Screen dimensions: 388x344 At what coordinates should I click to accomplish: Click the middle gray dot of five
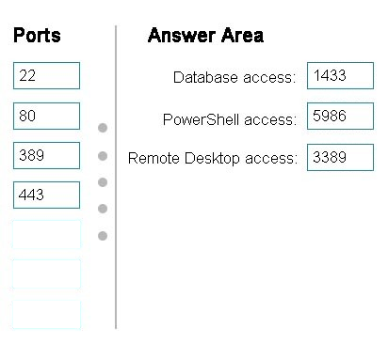tap(103, 182)
